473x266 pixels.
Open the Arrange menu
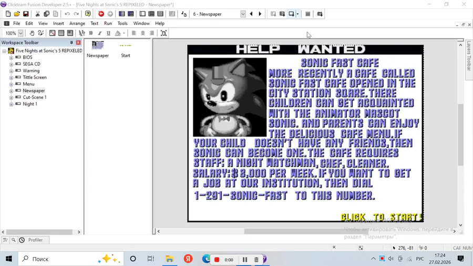tap(77, 23)
